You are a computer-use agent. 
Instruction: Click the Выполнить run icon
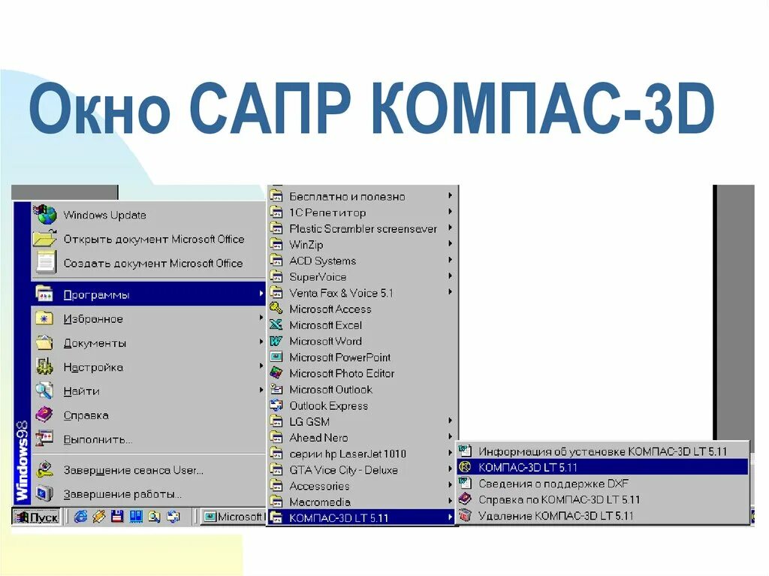tap(44, 438)
